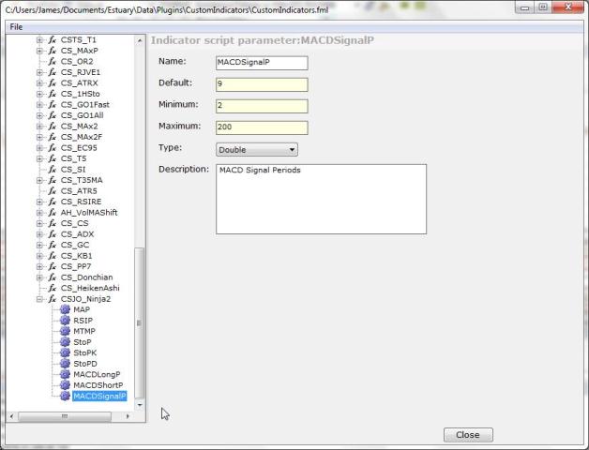Click the horizontal scrollbar thumb
This screenshot has height=450, width=589.
(x=65, y=416)
